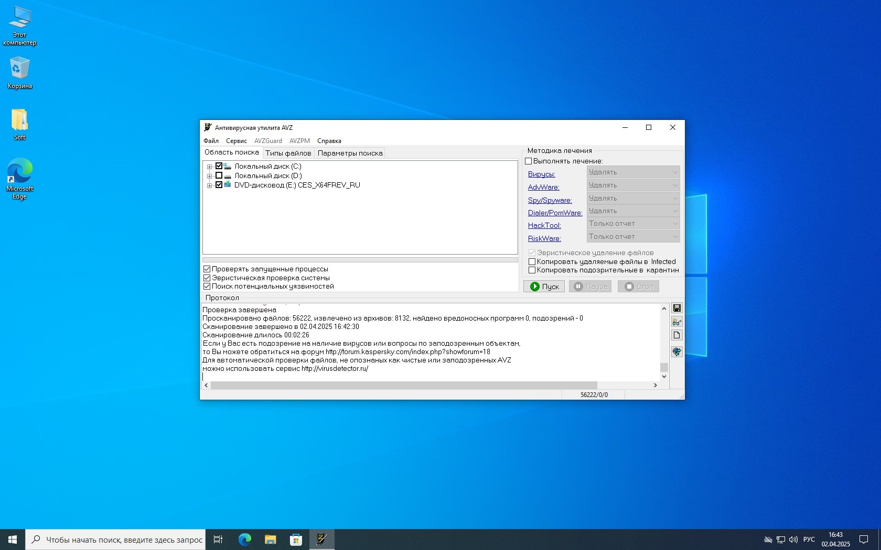Click the protocol horizontal scrollbar

(x=404, y=385)
